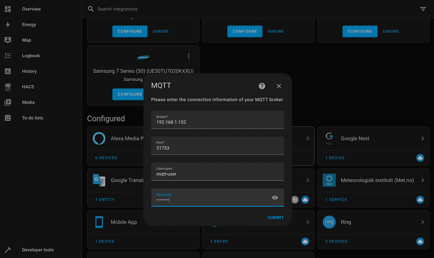Submit the MQTT connection form
434x258 pixels.
pos(276,218)
